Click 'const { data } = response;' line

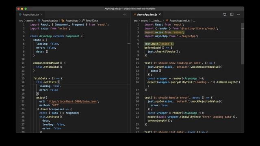pyautogui.click(x=59, y=113)
